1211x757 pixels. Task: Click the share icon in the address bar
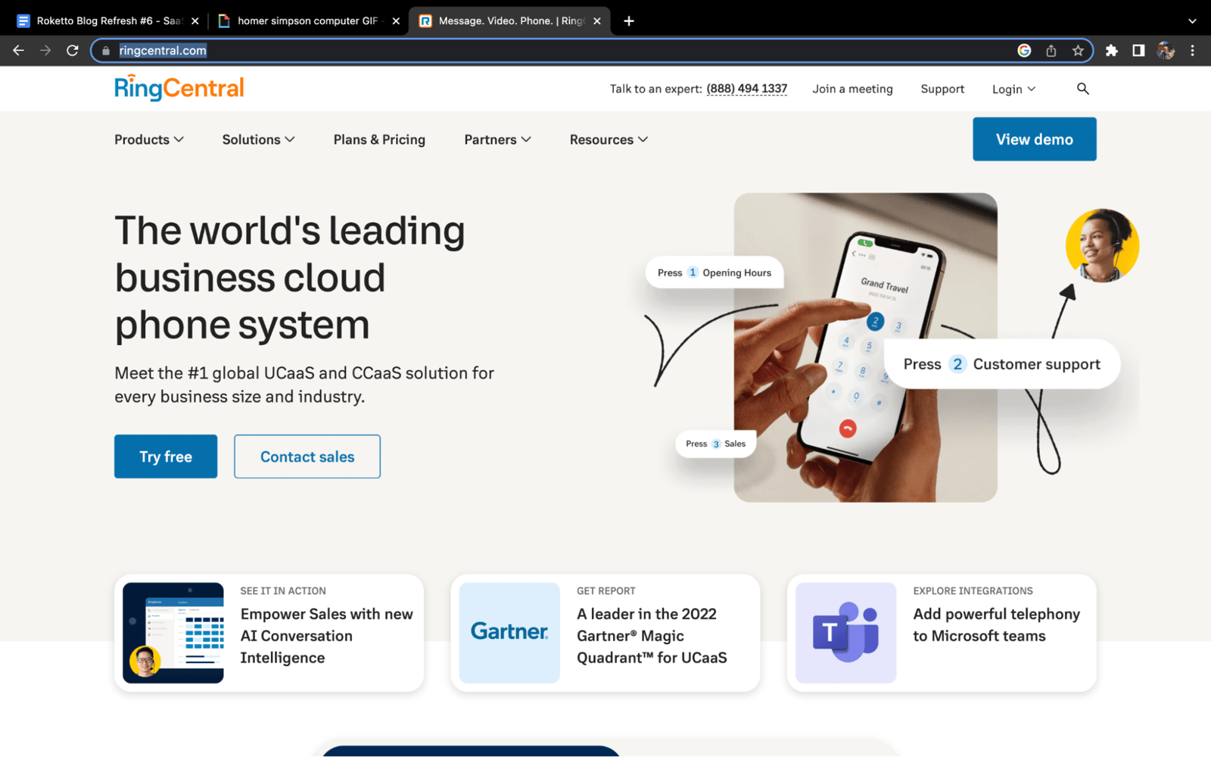pos(1051,51)
